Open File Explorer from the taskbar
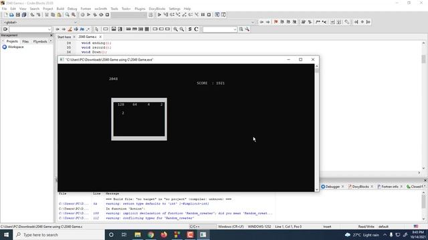The width and height of the screenshot is (428, 240). pyautogui.click(x=138, y=235)
